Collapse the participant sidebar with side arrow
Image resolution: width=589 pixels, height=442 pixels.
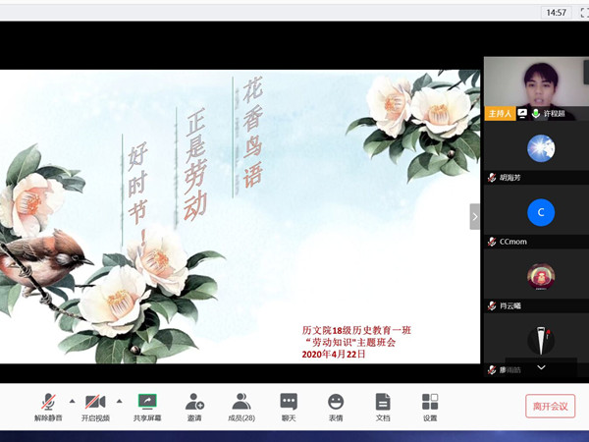[x=475, y=216]
